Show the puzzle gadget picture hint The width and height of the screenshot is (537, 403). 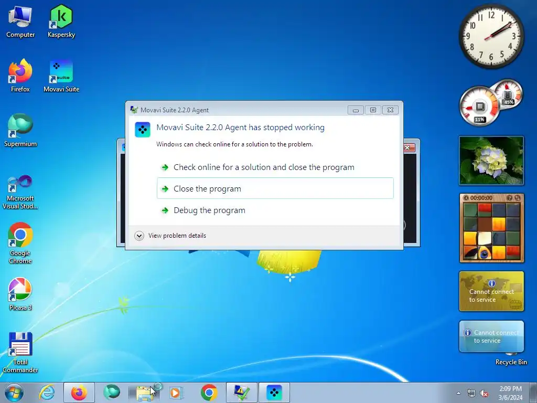(x=509, y=198)
